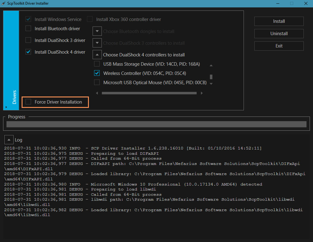Tick Microsoft USB Optical Mouse checkbox
313x242 pixels.
(97, 83)
